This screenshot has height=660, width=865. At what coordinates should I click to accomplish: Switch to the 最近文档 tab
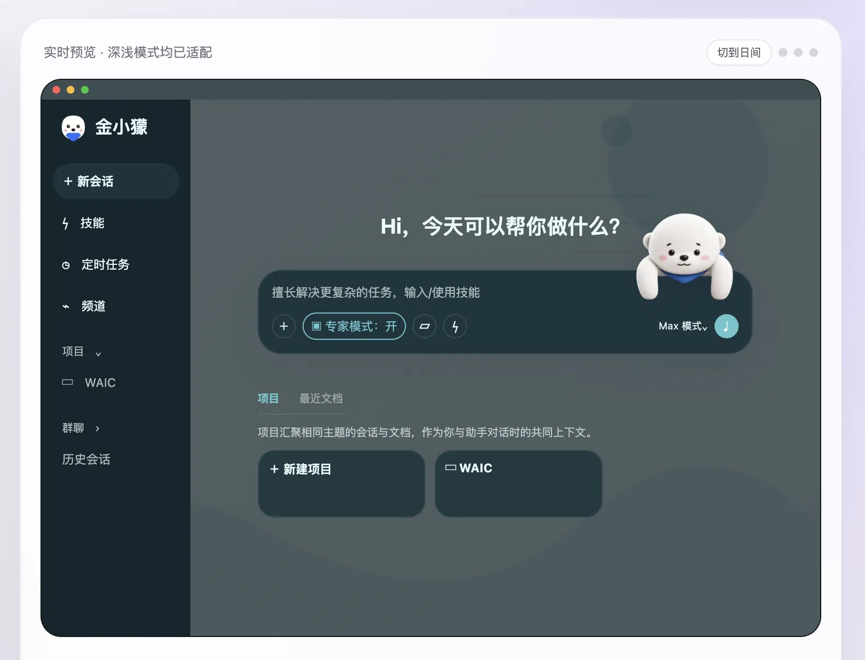coord(321,398)
